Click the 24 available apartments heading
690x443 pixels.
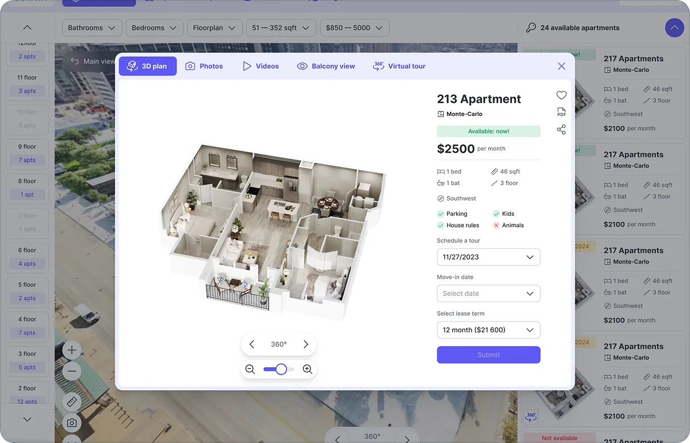pyautogui.click(x=580, y=28)
